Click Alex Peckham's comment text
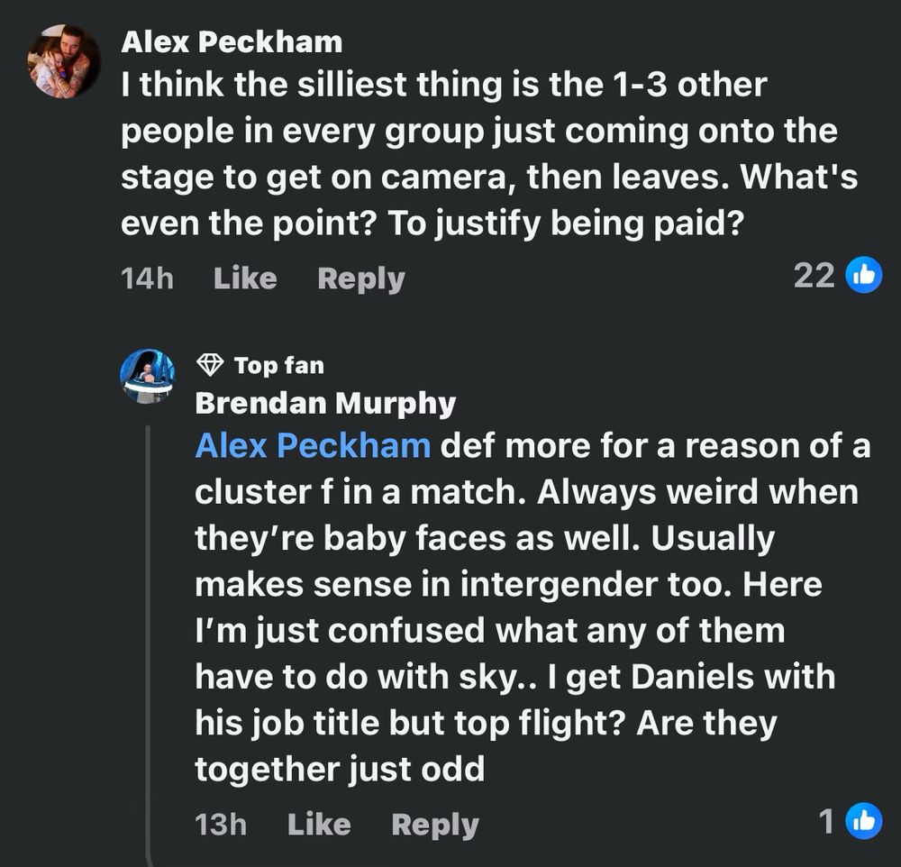Screen dimensions: 901x867 click(x=487, y=153)
